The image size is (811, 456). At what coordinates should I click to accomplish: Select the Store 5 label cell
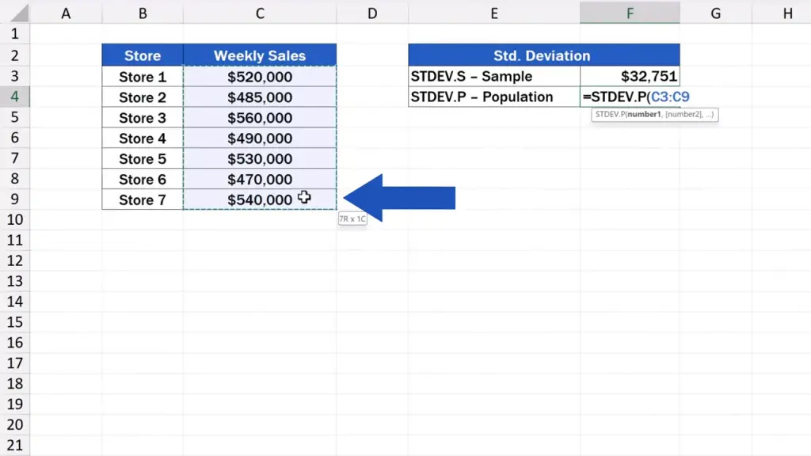(143, 159)
